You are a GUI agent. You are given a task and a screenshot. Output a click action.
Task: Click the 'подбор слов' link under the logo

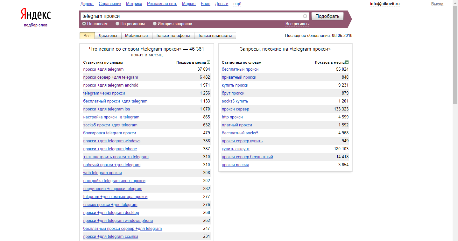pyautogui.click(x=36, y=25)
